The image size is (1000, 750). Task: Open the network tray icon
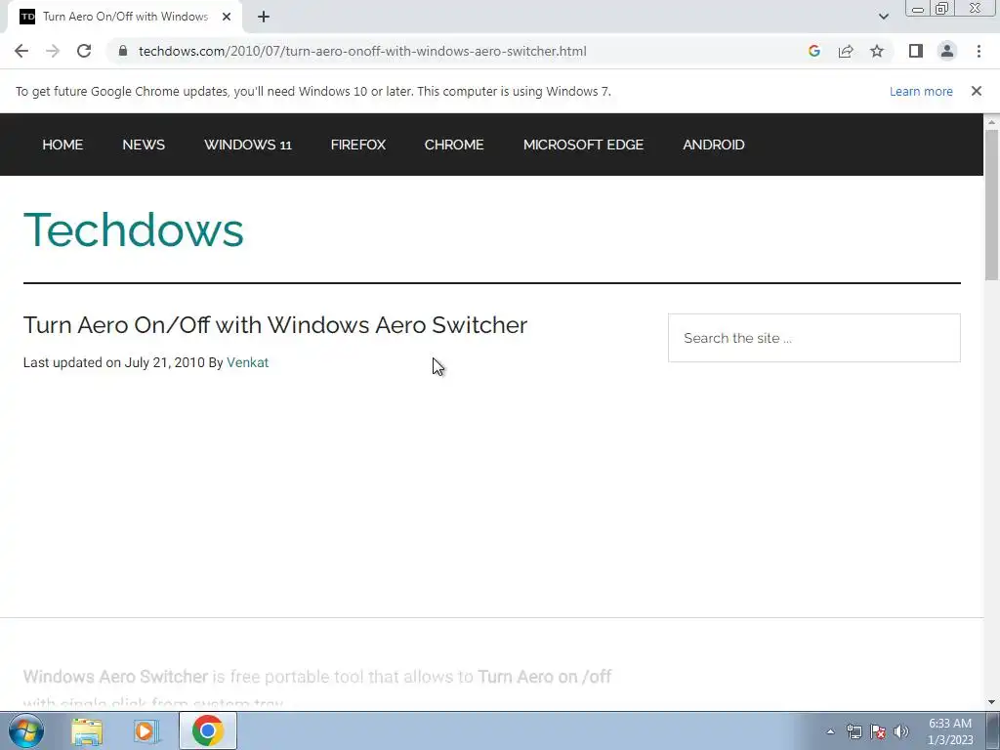point(854,731)
